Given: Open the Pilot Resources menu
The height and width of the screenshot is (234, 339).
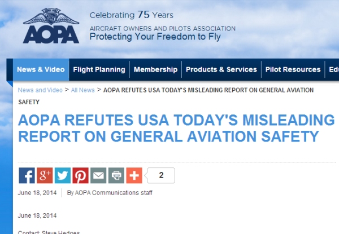Looking at the screenshot, I should pos(293,70).
